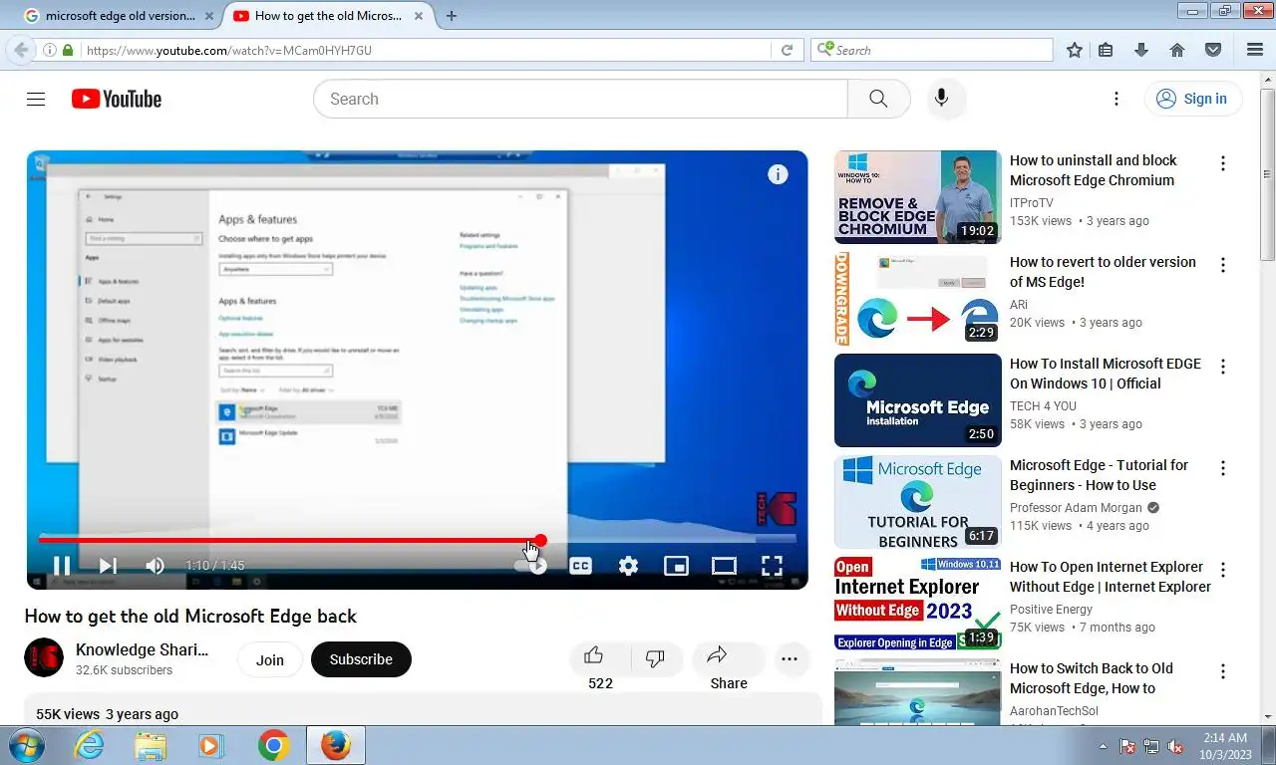Enter full screen mode
This screenshot has height=765, width=1276.
click(x=772, y=566)
